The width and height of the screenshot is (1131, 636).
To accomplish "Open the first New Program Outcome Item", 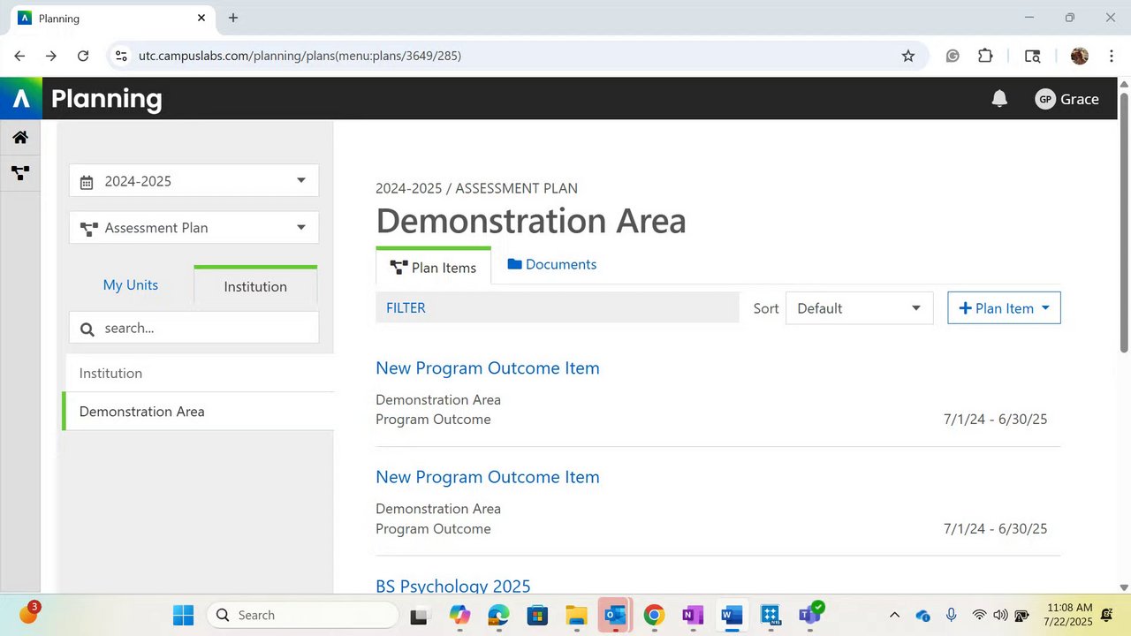I will pyautogui.click(x=487, y=368).
